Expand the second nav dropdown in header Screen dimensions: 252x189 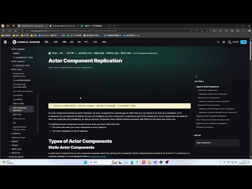point(56,42)
